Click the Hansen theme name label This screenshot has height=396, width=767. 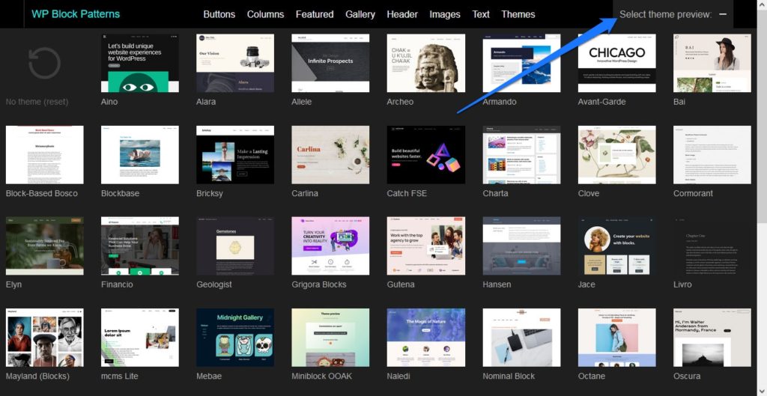coord(497,284)
